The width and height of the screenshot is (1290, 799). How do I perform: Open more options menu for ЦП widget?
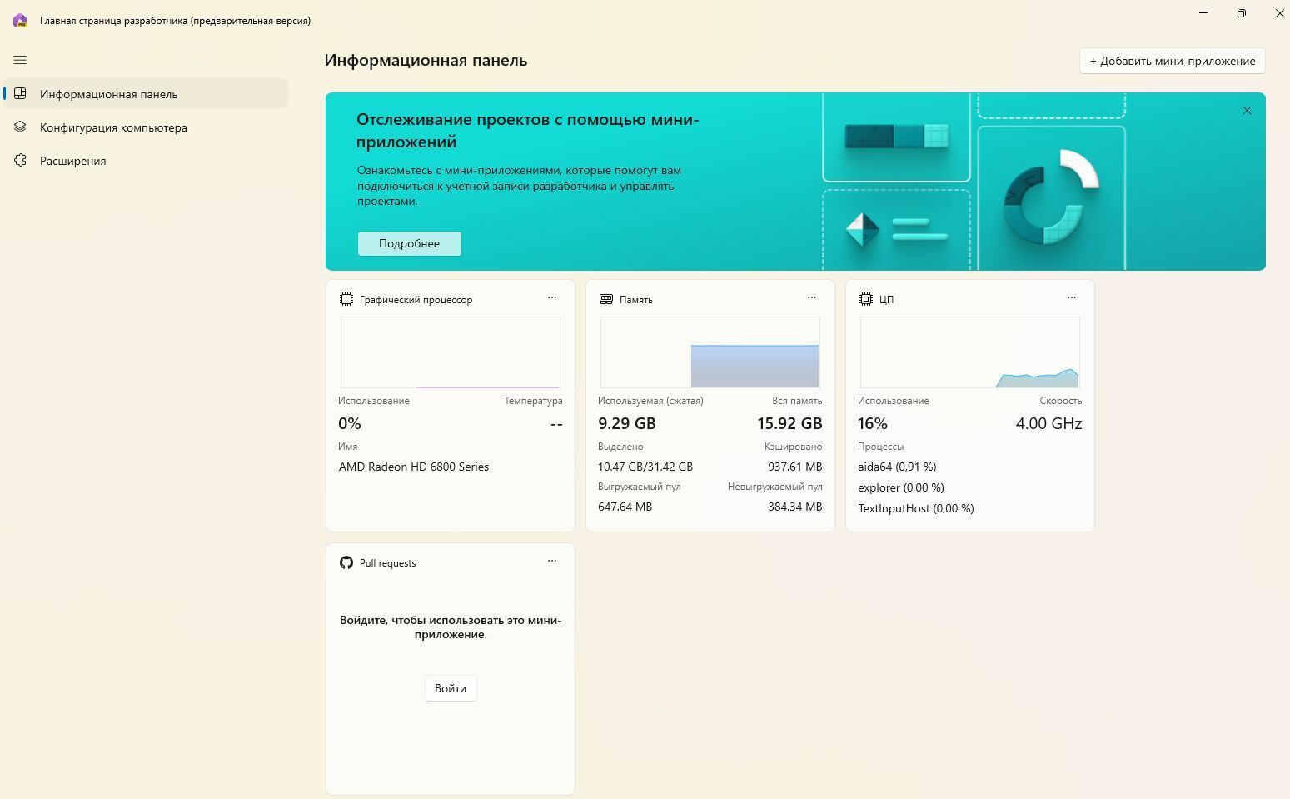(x=1071, y=297)
